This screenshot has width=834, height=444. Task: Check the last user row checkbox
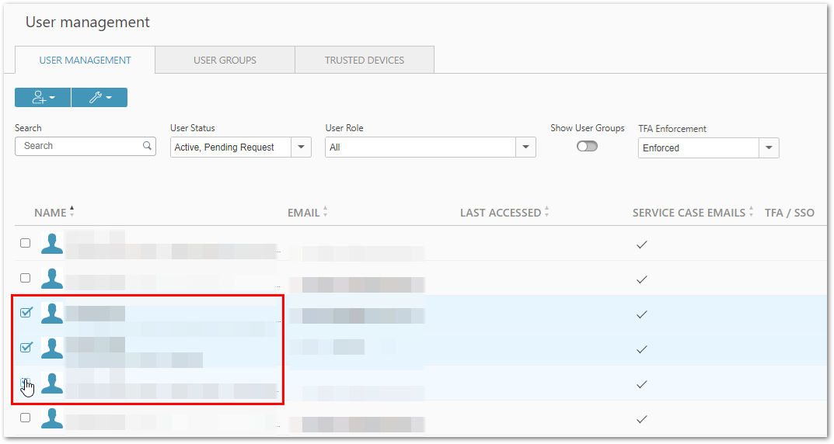pos(25,418)
